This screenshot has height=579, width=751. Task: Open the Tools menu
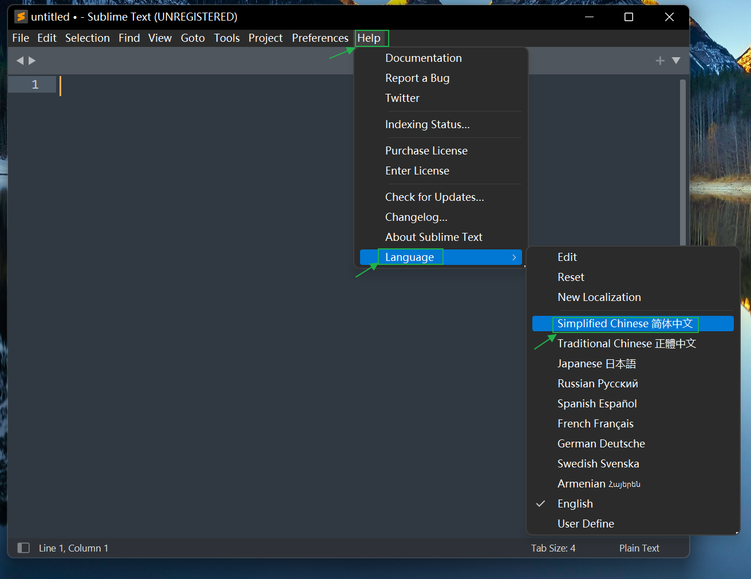click(x=227, y=38)
